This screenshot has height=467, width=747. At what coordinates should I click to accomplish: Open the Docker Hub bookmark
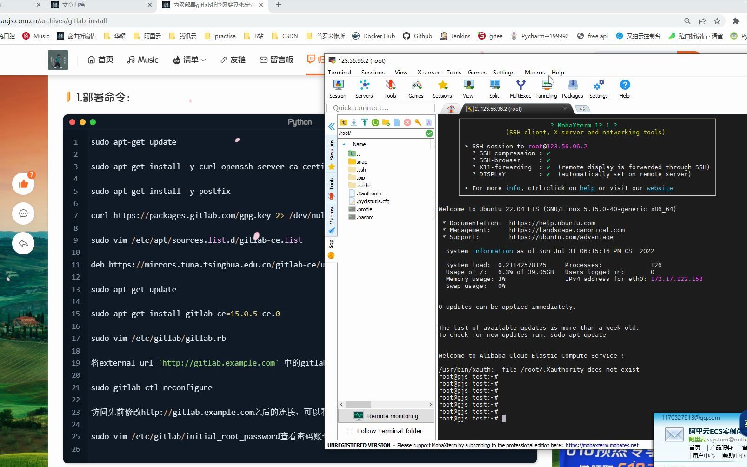pos(373,36)
